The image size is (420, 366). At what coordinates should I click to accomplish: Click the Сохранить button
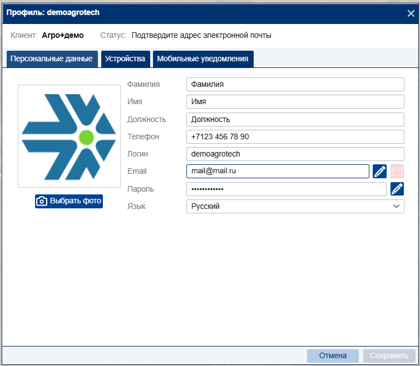389,355
